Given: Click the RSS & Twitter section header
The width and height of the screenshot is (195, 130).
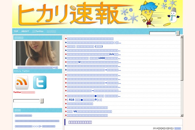Looking at the screenshot, I should 38,71.
